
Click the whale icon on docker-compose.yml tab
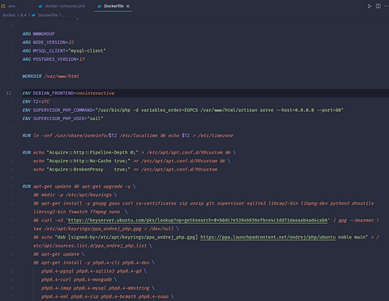pos(41,6)
